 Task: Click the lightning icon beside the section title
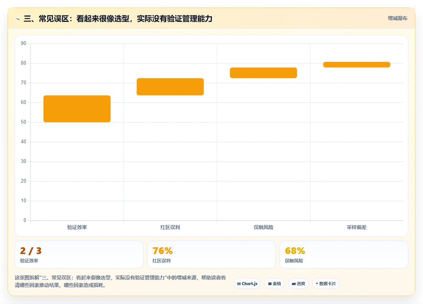(18, 19)
